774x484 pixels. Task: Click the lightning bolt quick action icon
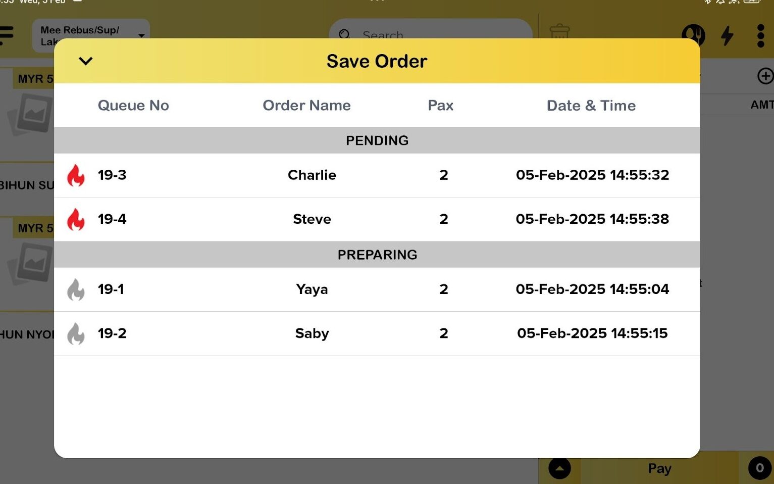(727, 35)
